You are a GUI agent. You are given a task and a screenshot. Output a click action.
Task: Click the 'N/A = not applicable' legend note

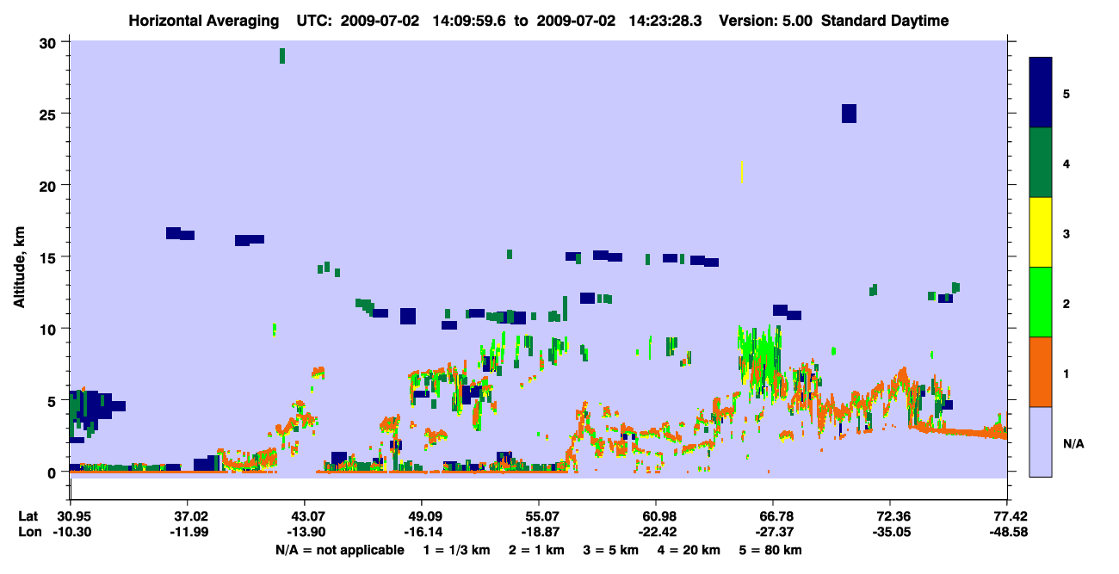[x=339, y=550]
